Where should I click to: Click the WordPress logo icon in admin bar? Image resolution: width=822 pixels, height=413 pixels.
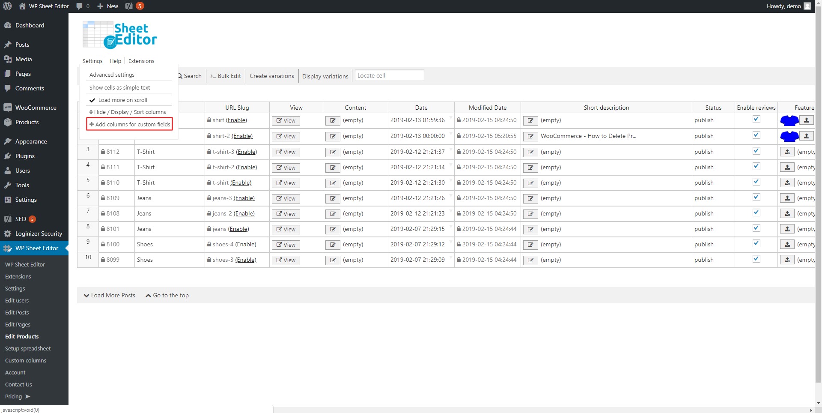pyautogui.click(x=7, y=6)
